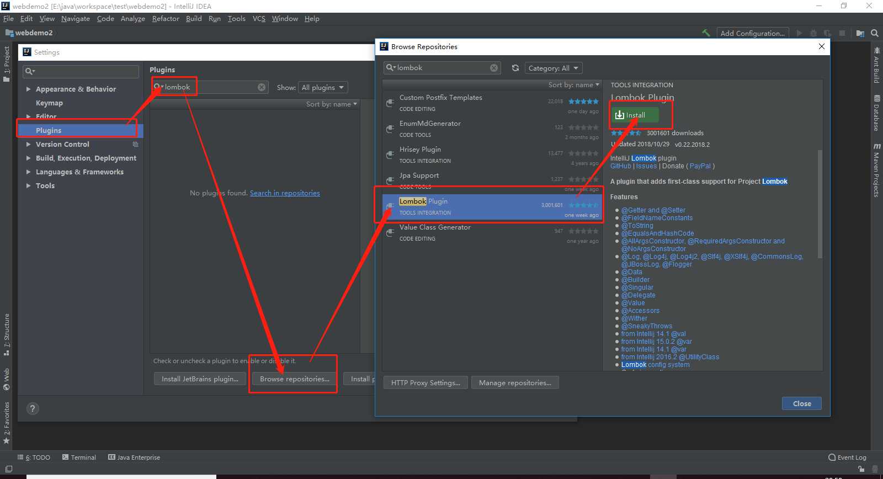Open the GitHub link for Lombok
This screenshot has width=883, height=479.
[x=621, y=166]
